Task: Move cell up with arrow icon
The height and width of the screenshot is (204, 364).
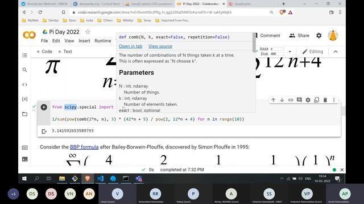Action: click(273, 100)
